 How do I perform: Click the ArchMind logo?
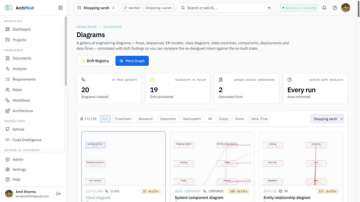pyautogui.click(x=19, y=8)
